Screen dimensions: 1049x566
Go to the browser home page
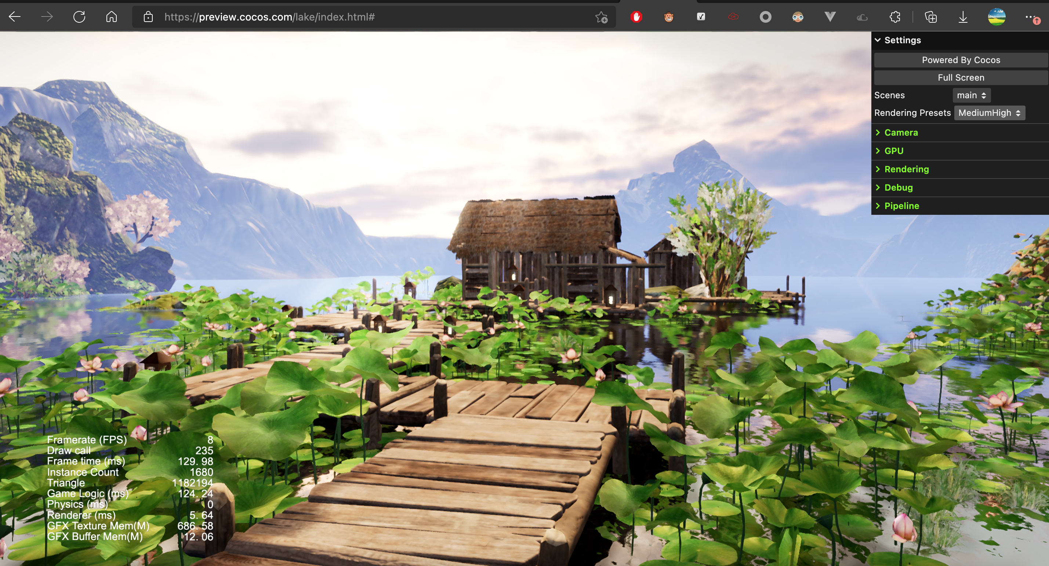pos(111,16)
